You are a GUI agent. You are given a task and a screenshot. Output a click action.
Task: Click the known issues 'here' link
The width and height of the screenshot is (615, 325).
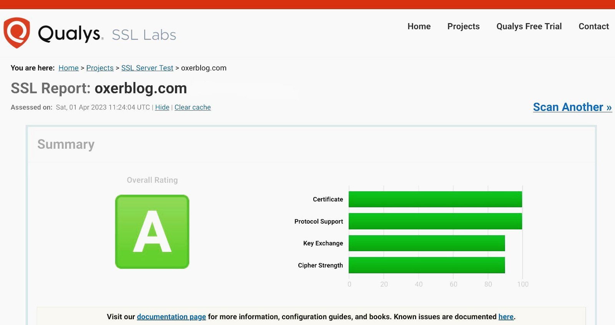[x=506, y=317]
